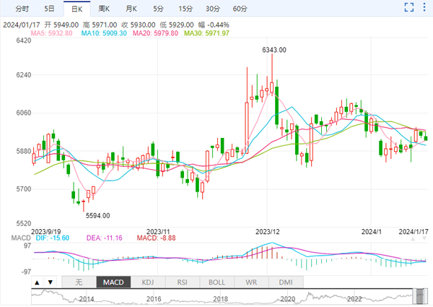Select the DMI indicator button
This screenshot has height=307, width=433.
click(x=286, y=282)
